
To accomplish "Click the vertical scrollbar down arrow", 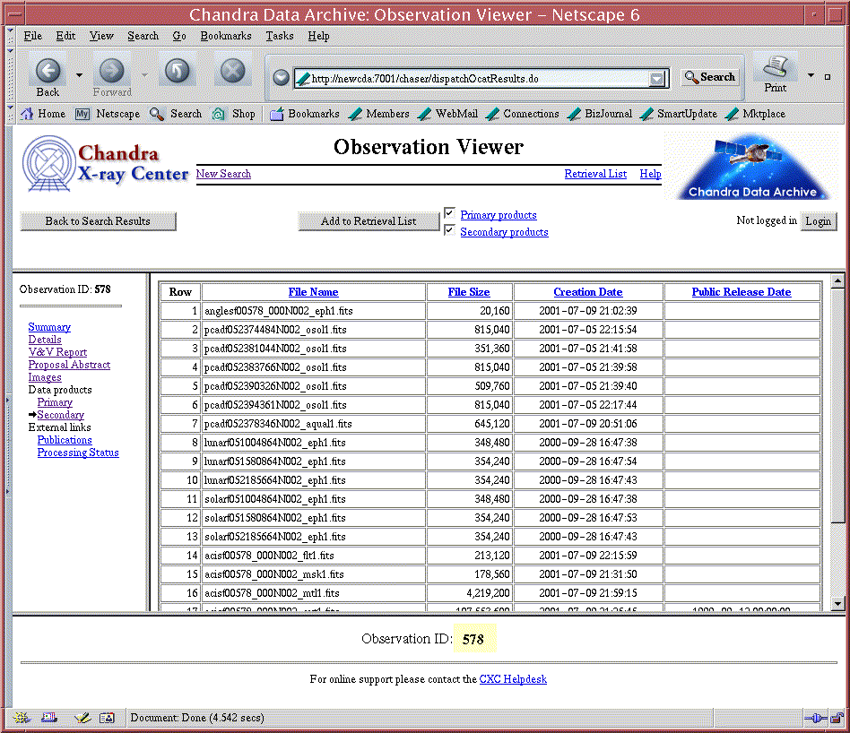I will click(x=837, y=605).
